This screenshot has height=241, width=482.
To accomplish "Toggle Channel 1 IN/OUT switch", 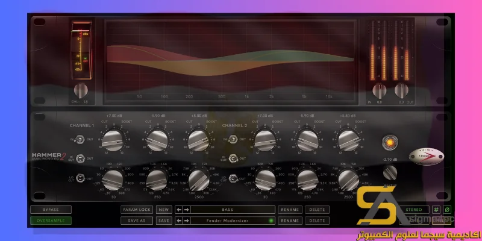I will pos(80,140).
